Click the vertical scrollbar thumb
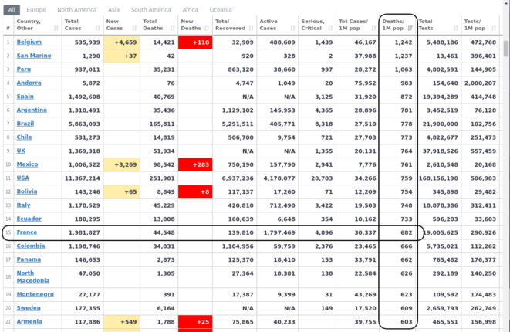Viewport: 510px width, 332px height. 506,48
